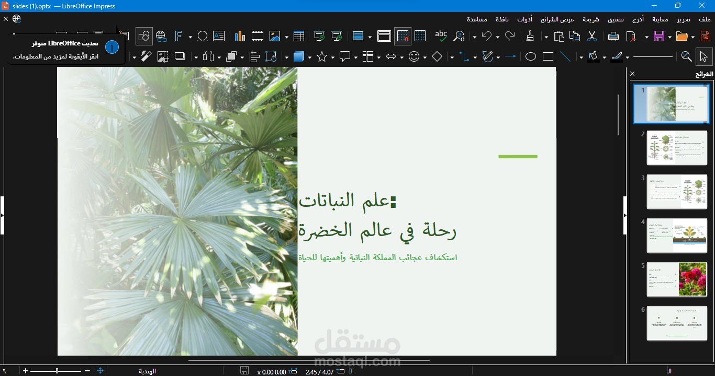The image size is (715, 376).
Task: Click the Crop image tool
Action: tap(163, 56)
